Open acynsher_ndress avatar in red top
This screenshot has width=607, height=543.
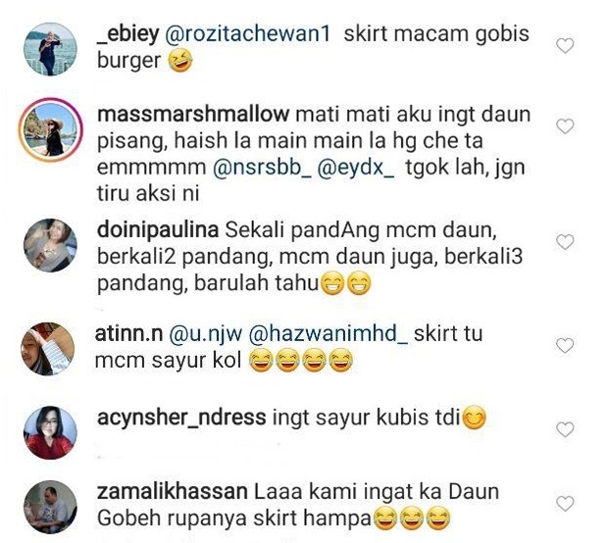(x=50, y=432)
